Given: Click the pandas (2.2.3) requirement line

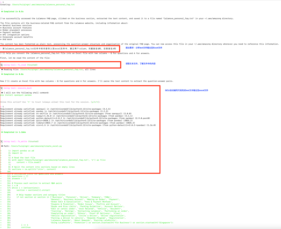Looking at the screenshot, I should pos(54,111).
